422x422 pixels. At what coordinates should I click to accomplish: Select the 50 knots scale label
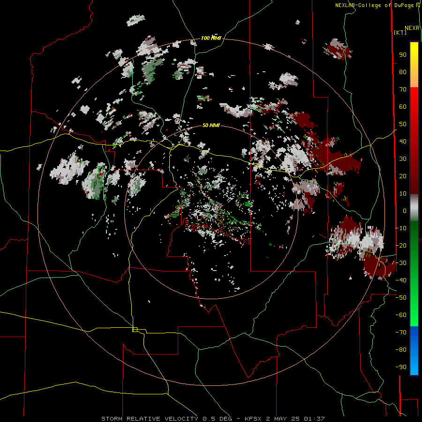403,124
